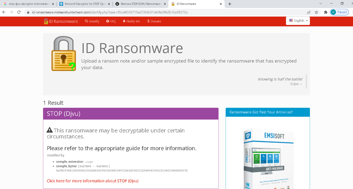Close the Emsisoft Decryptor tab
The image size is (353, 189).
(109, 4)
